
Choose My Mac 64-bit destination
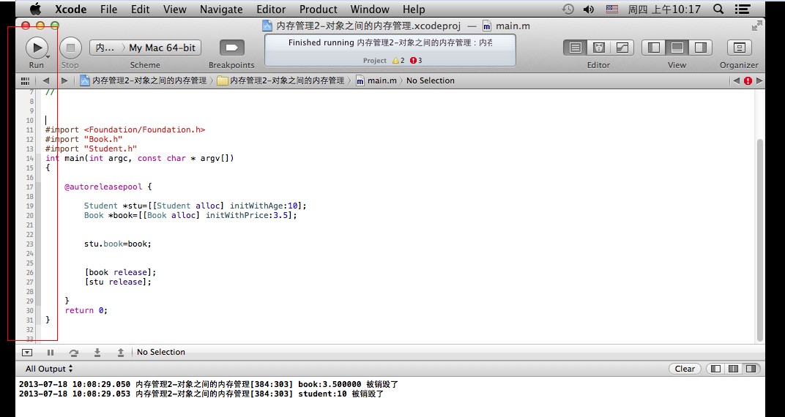(x=163, y=48)
